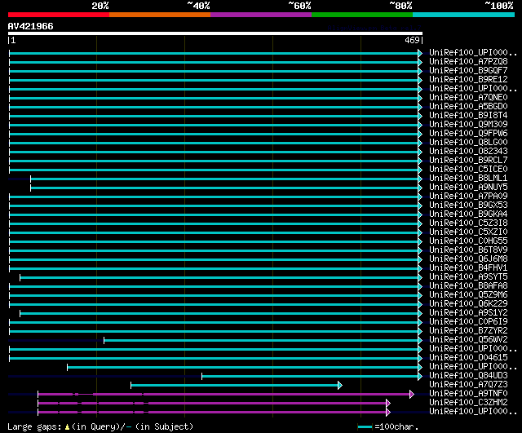
Task: Select the UniRef100_C0HG55 label
Action: coord(468,241)
